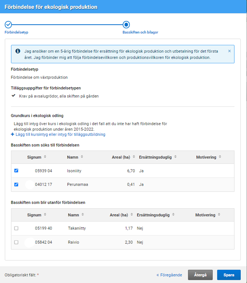Click the 0,41 area value
Screen dimensions: 247x283
click(131, 184)
